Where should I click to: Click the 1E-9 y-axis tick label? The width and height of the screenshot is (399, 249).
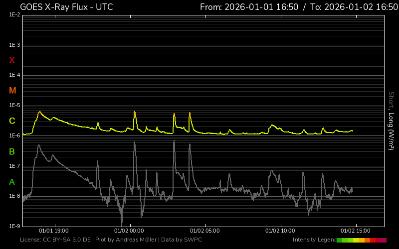14,226
